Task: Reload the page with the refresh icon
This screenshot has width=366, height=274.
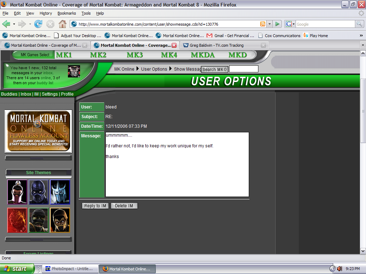Action: (x=38, y=24)
